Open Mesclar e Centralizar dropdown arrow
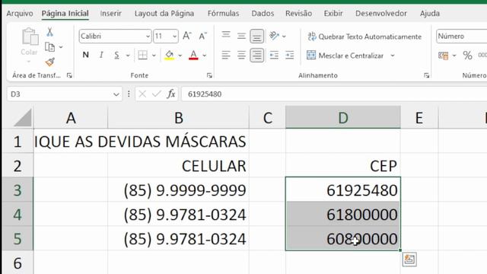The width and height of the screenshot is (487, 274). tap(393, 56)
